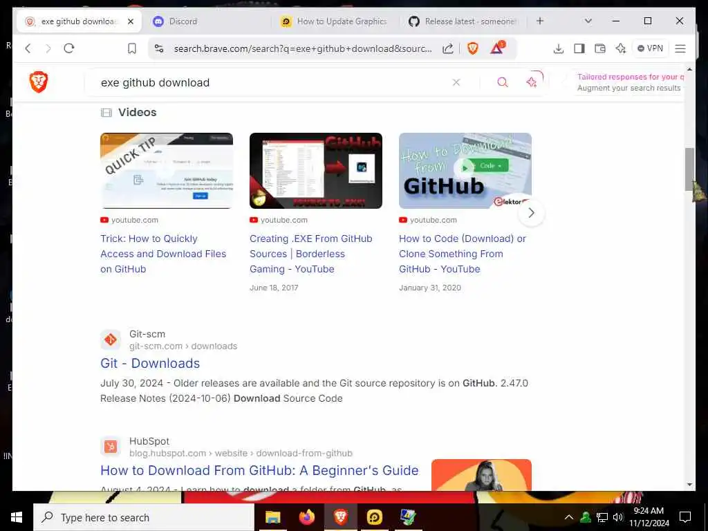The image size is (708, 531).
Task: Open 'Trick: How to Quickly Access' link
Action: (x=163, y=254)
